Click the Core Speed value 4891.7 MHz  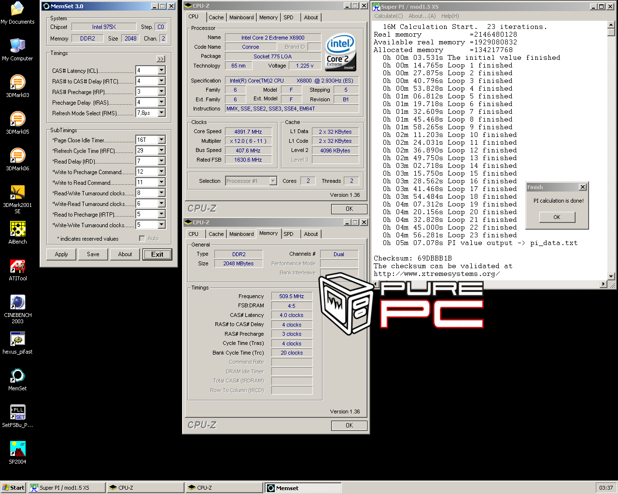click(248, 132)
